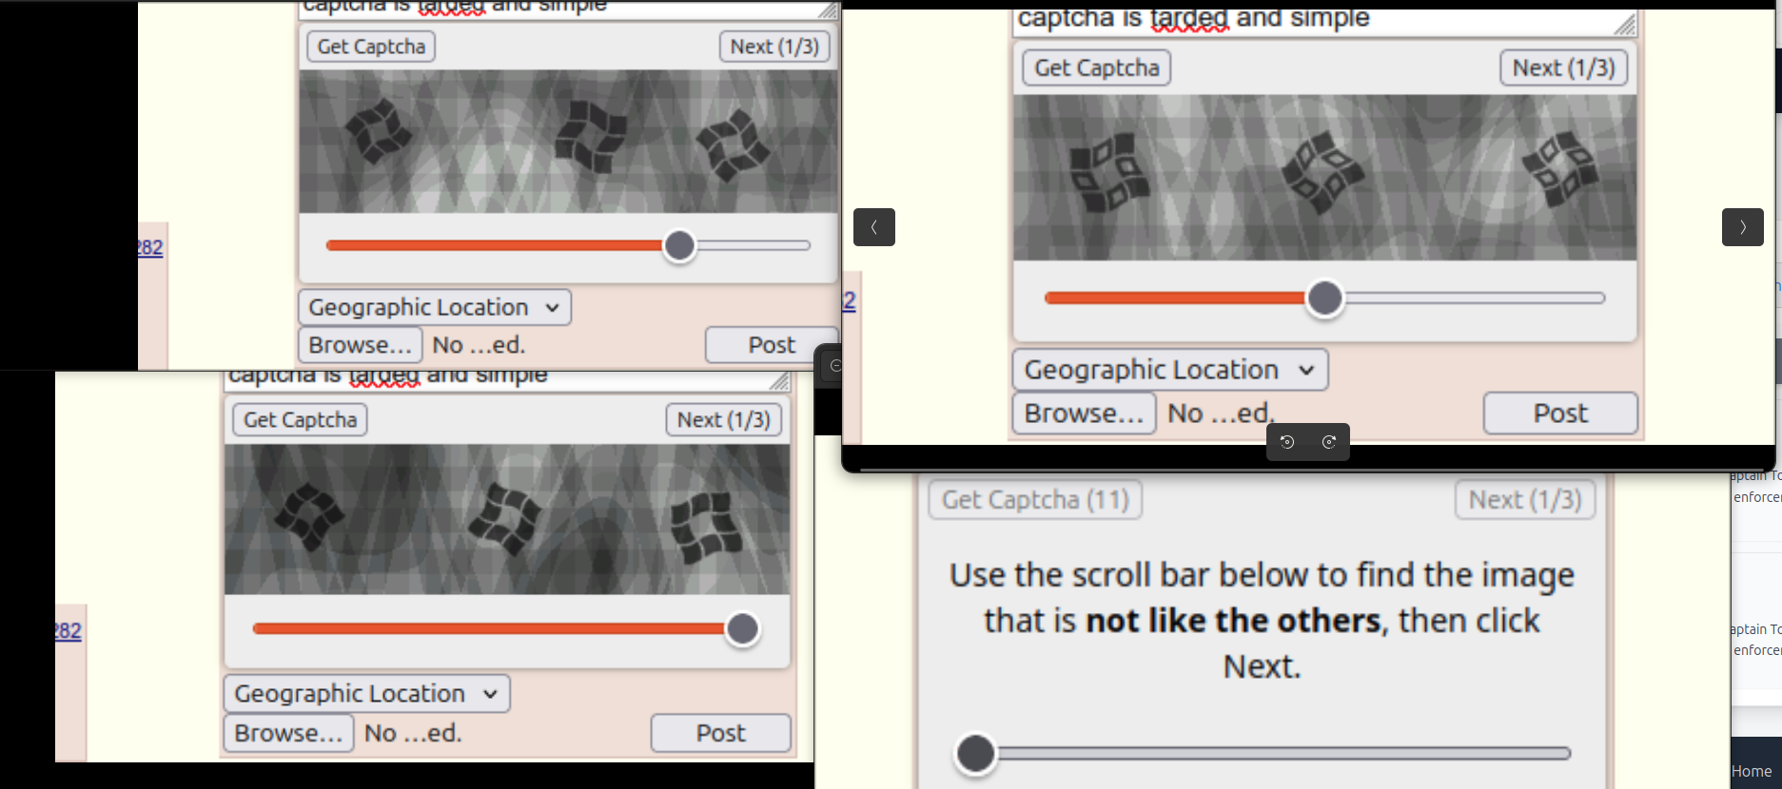Click the left puzzle shape in image viewer captcha
The height and width of the screenshot is (789, 1782).
click(1108, 172)
